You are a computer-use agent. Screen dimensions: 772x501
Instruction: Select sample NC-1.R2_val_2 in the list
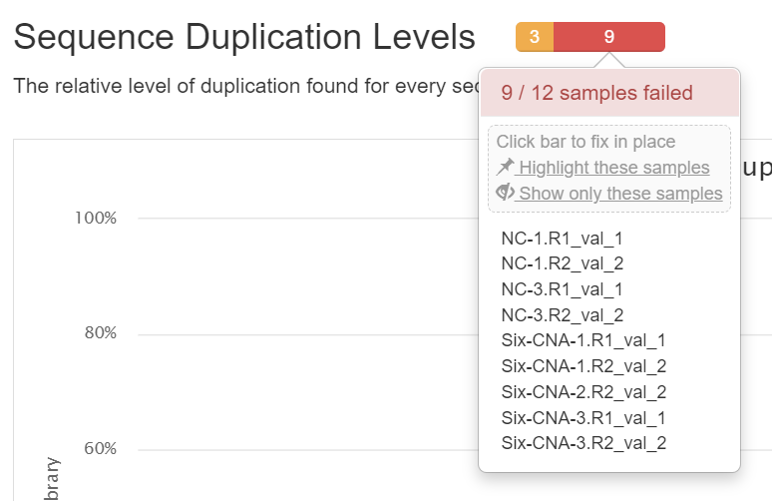pyautogui.click(x=563, y=263)
